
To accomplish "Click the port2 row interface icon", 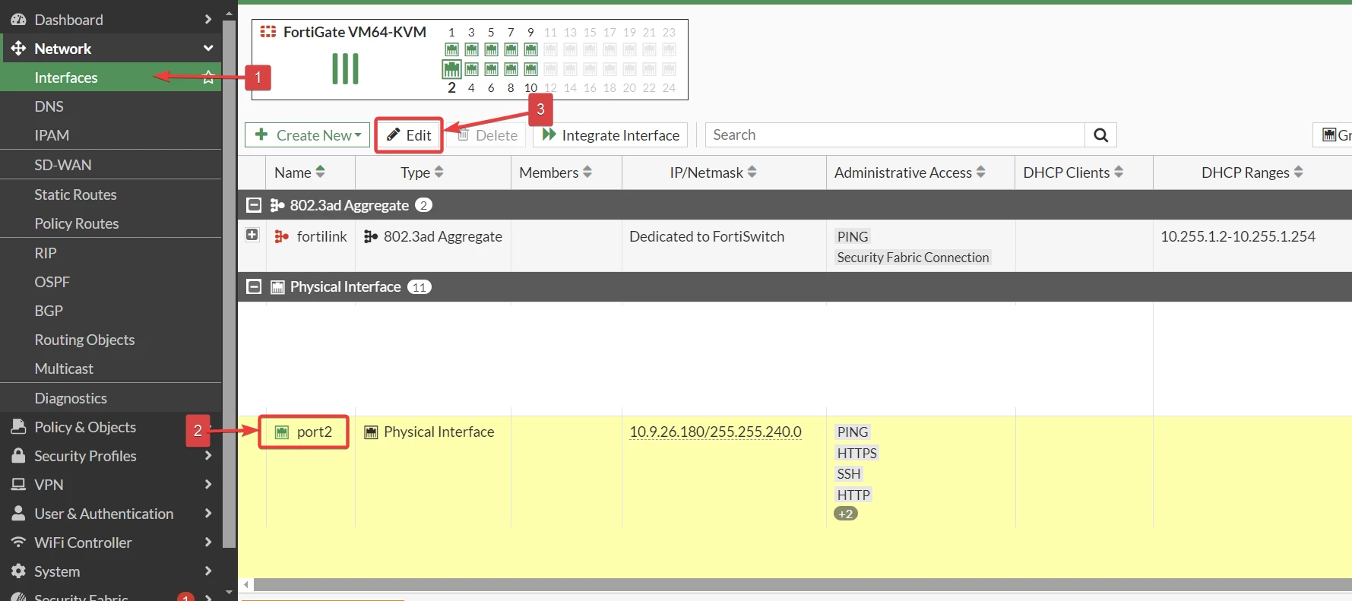I will [282, 432].
